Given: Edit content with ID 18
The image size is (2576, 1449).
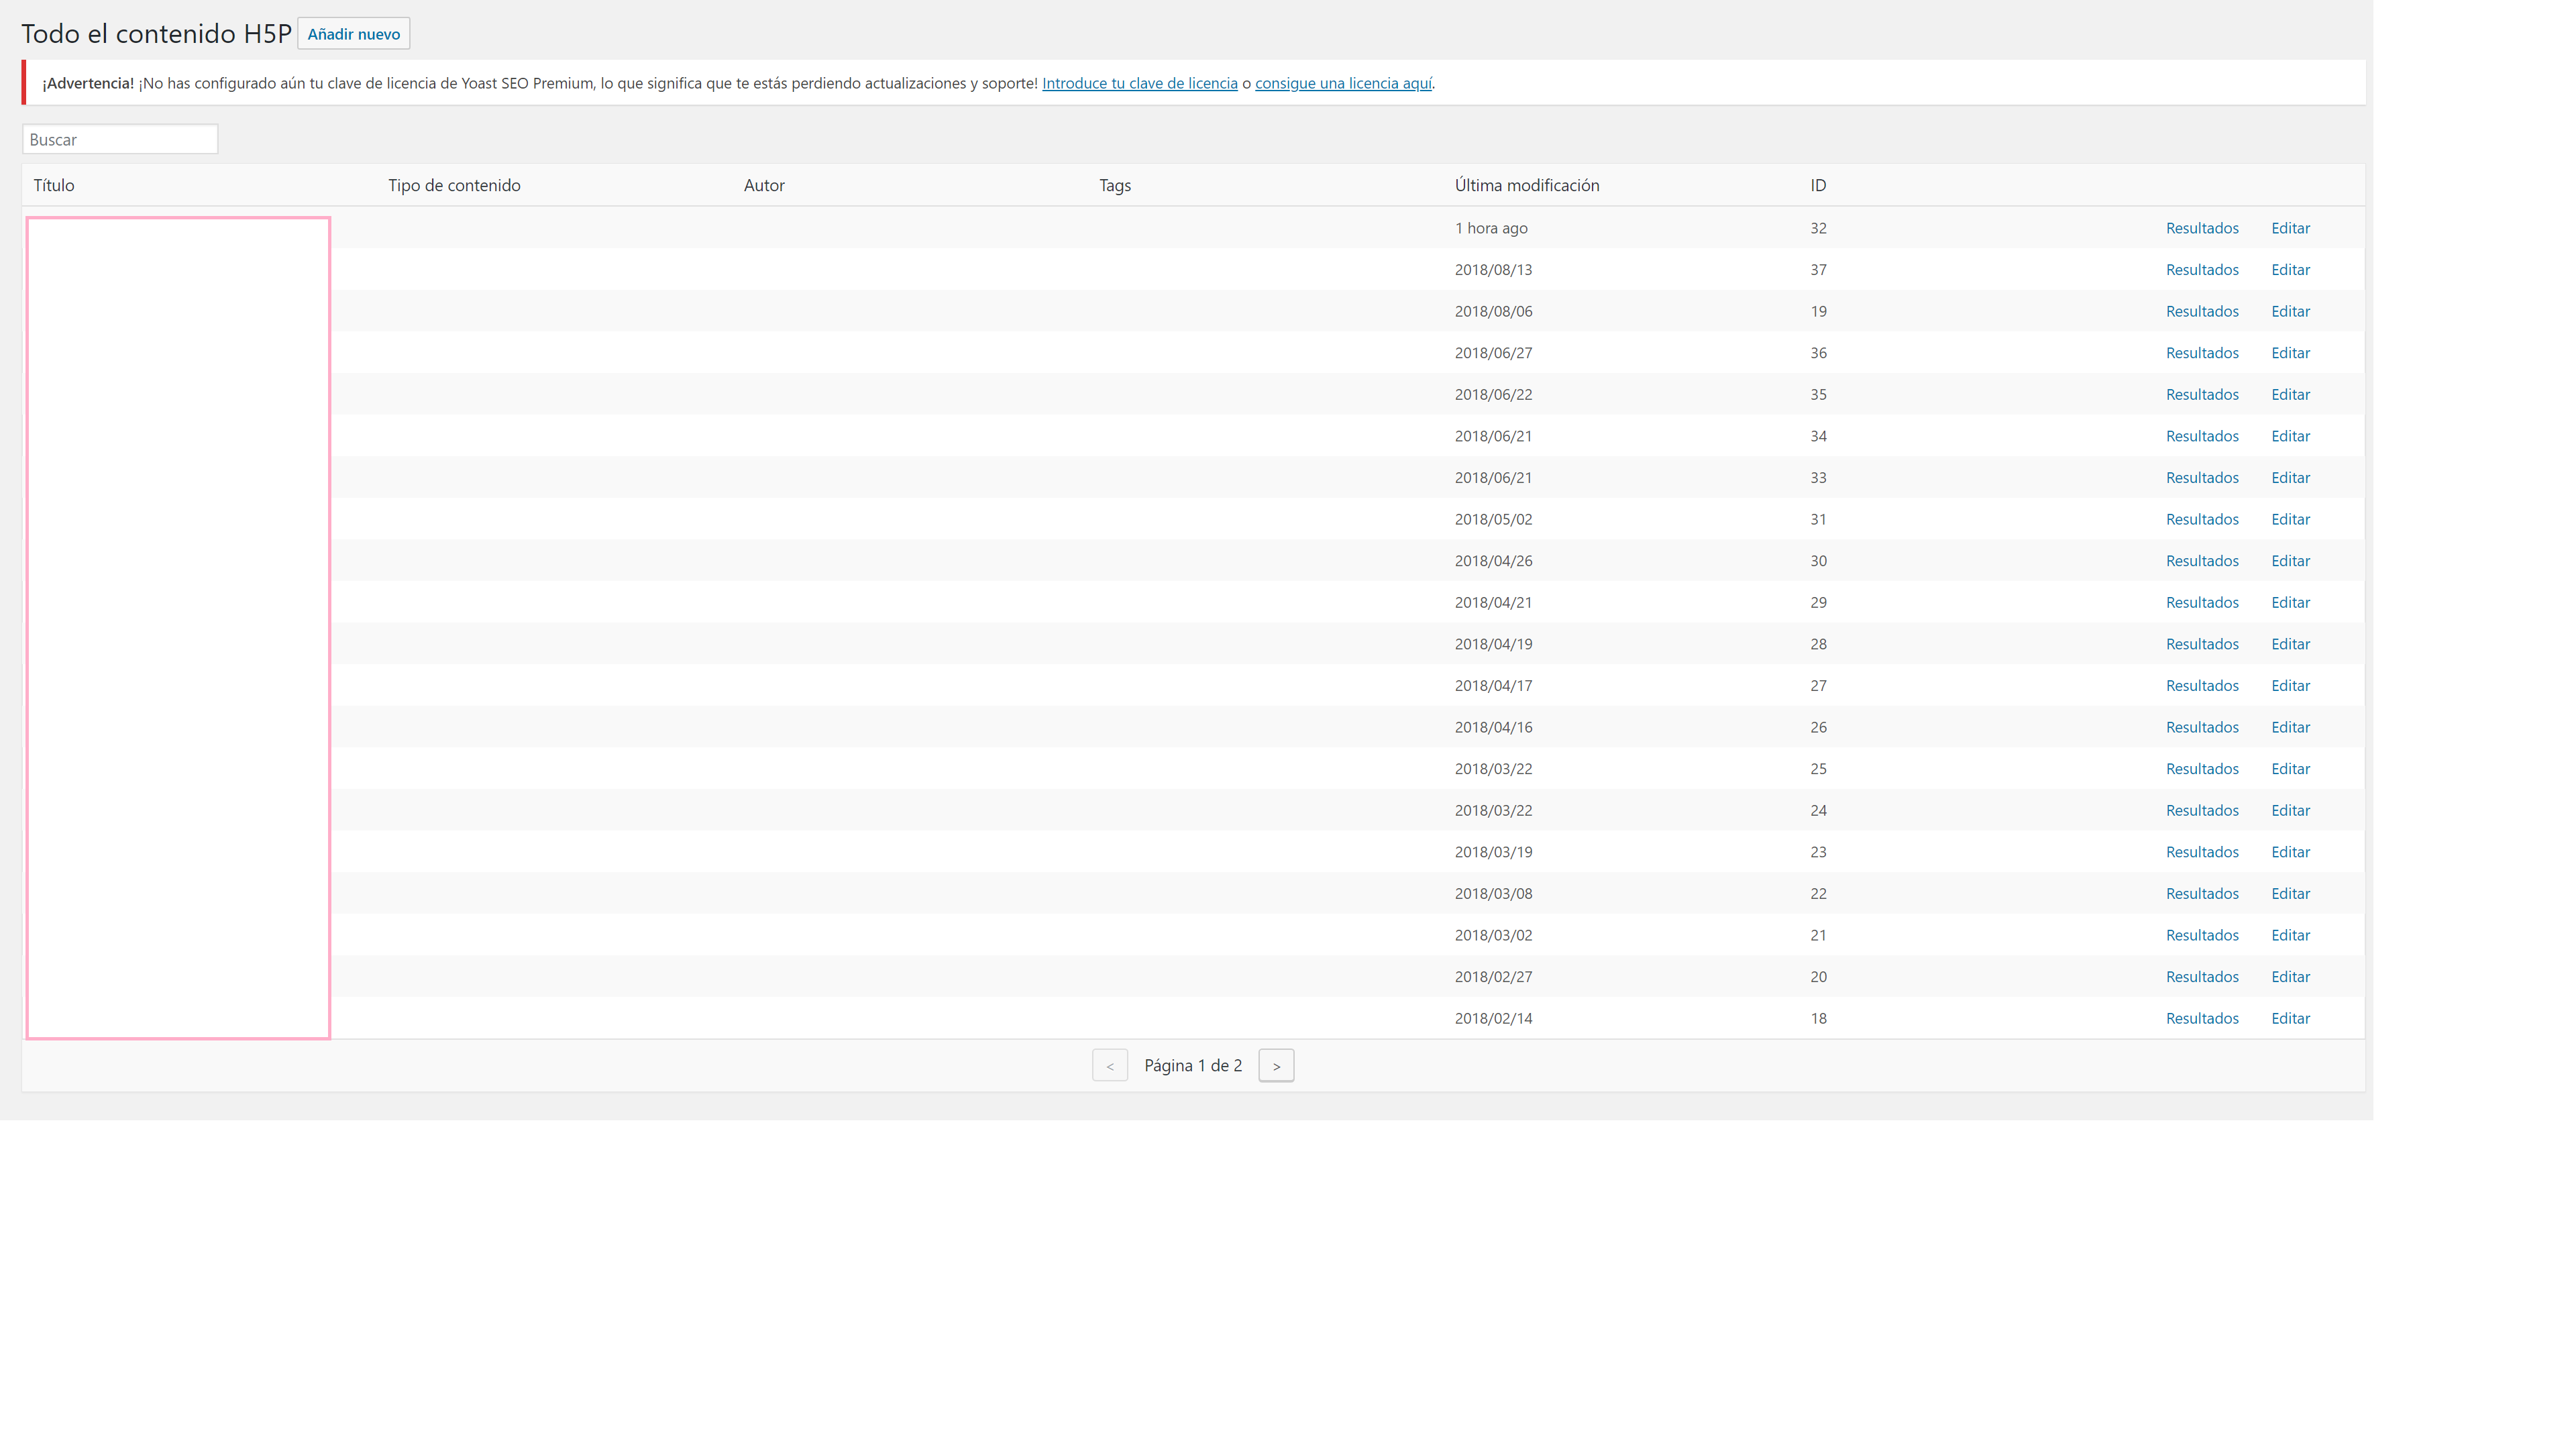Looking at the screenshot, I should pyautogui.click(x=2290, y=1018).
